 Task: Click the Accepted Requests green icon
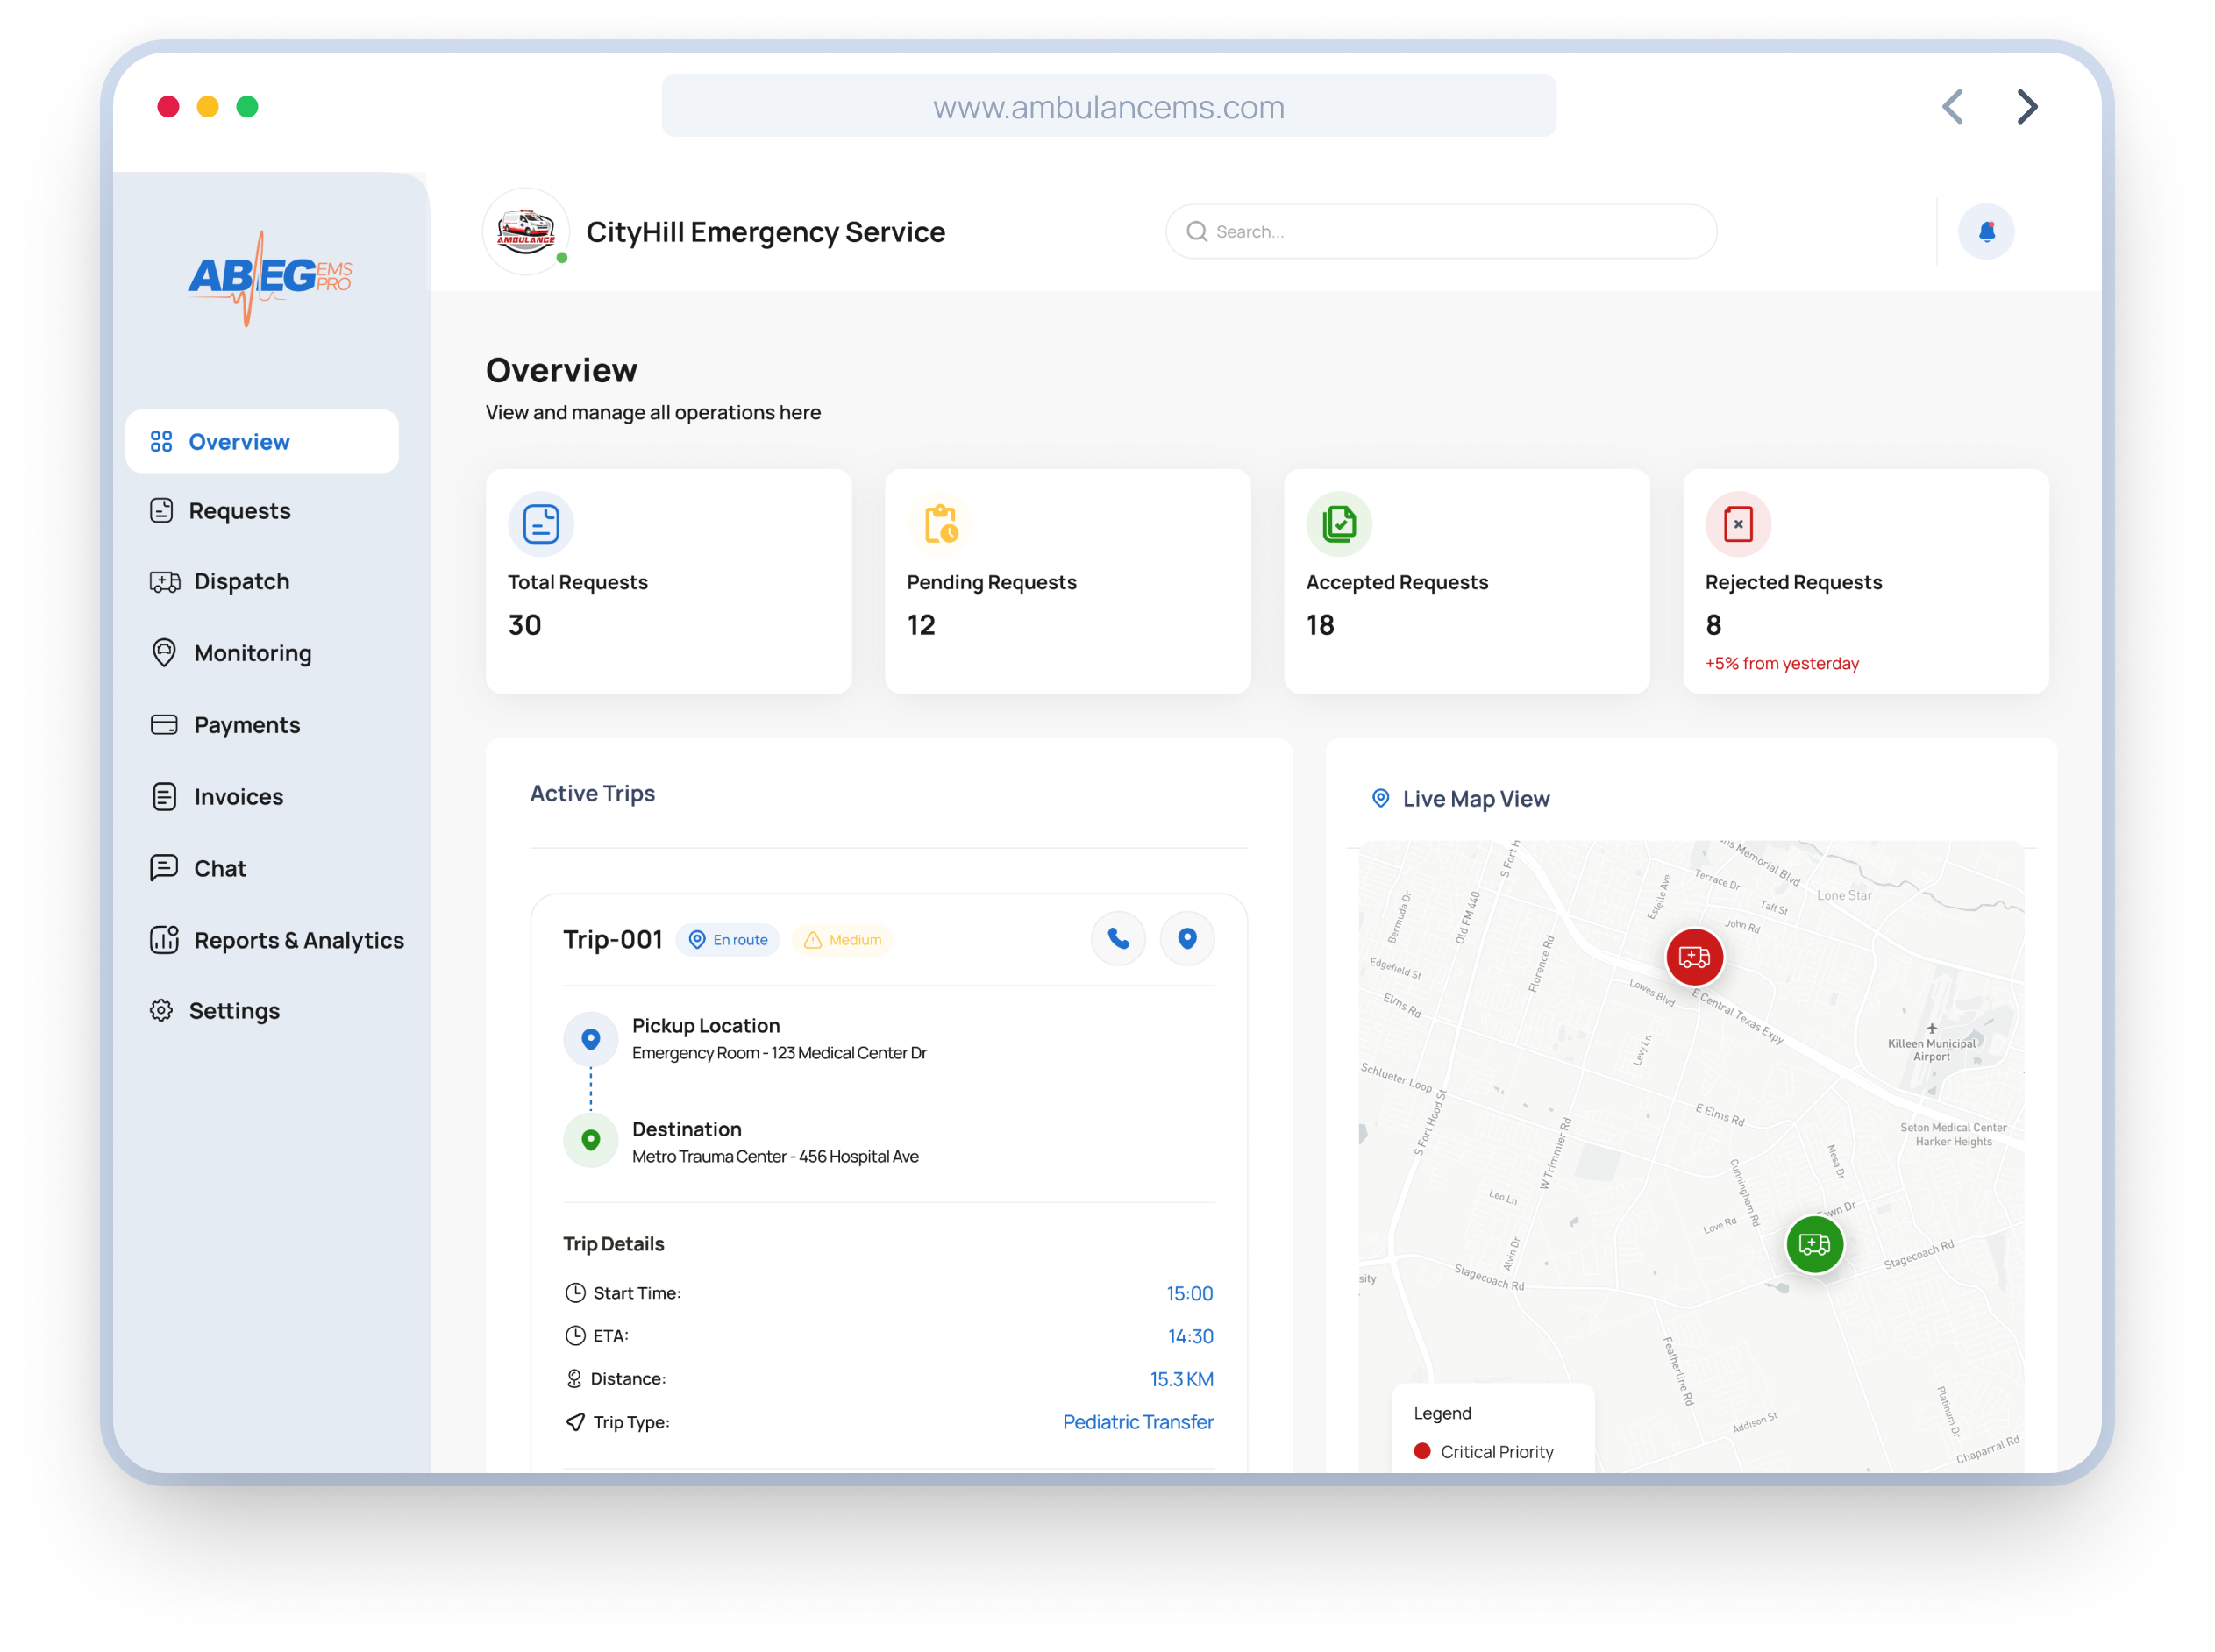(x=1339, y=524)
